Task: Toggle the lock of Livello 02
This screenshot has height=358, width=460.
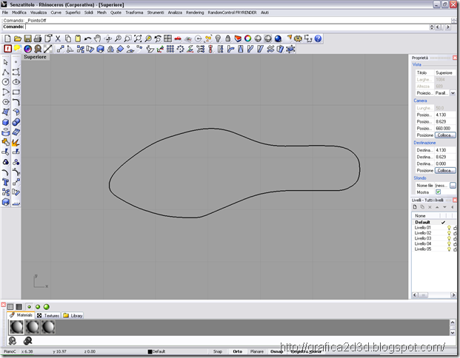Action: point(455,233)
